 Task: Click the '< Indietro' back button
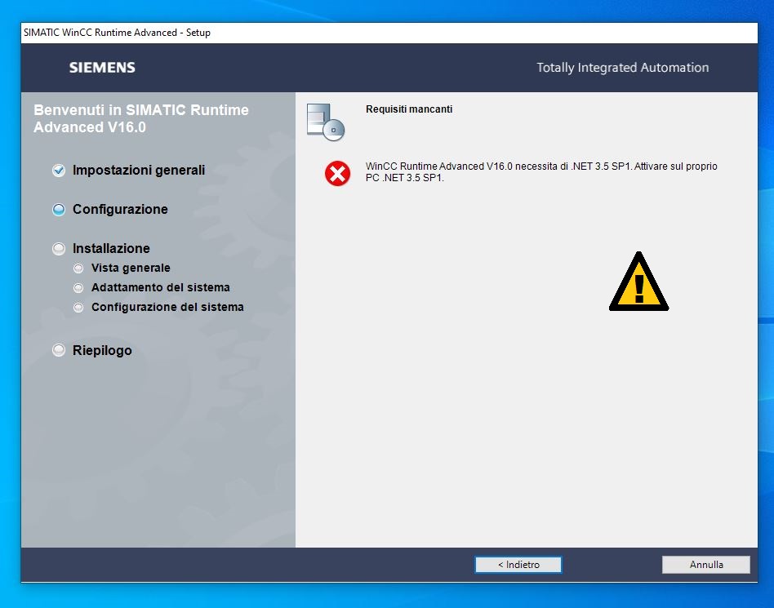(x=518, y=565)
